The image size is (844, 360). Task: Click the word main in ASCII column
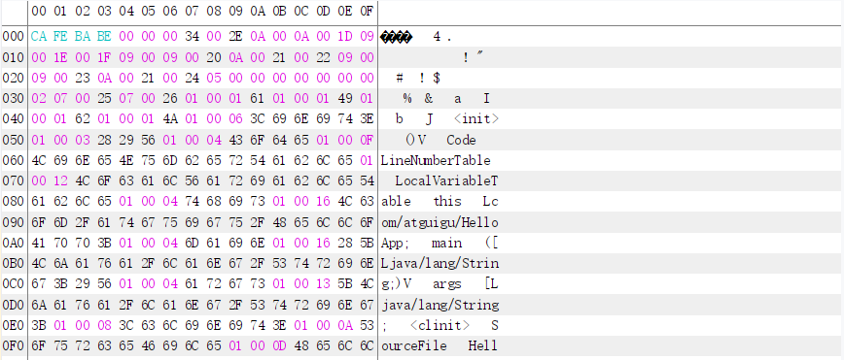pos(446,243)
